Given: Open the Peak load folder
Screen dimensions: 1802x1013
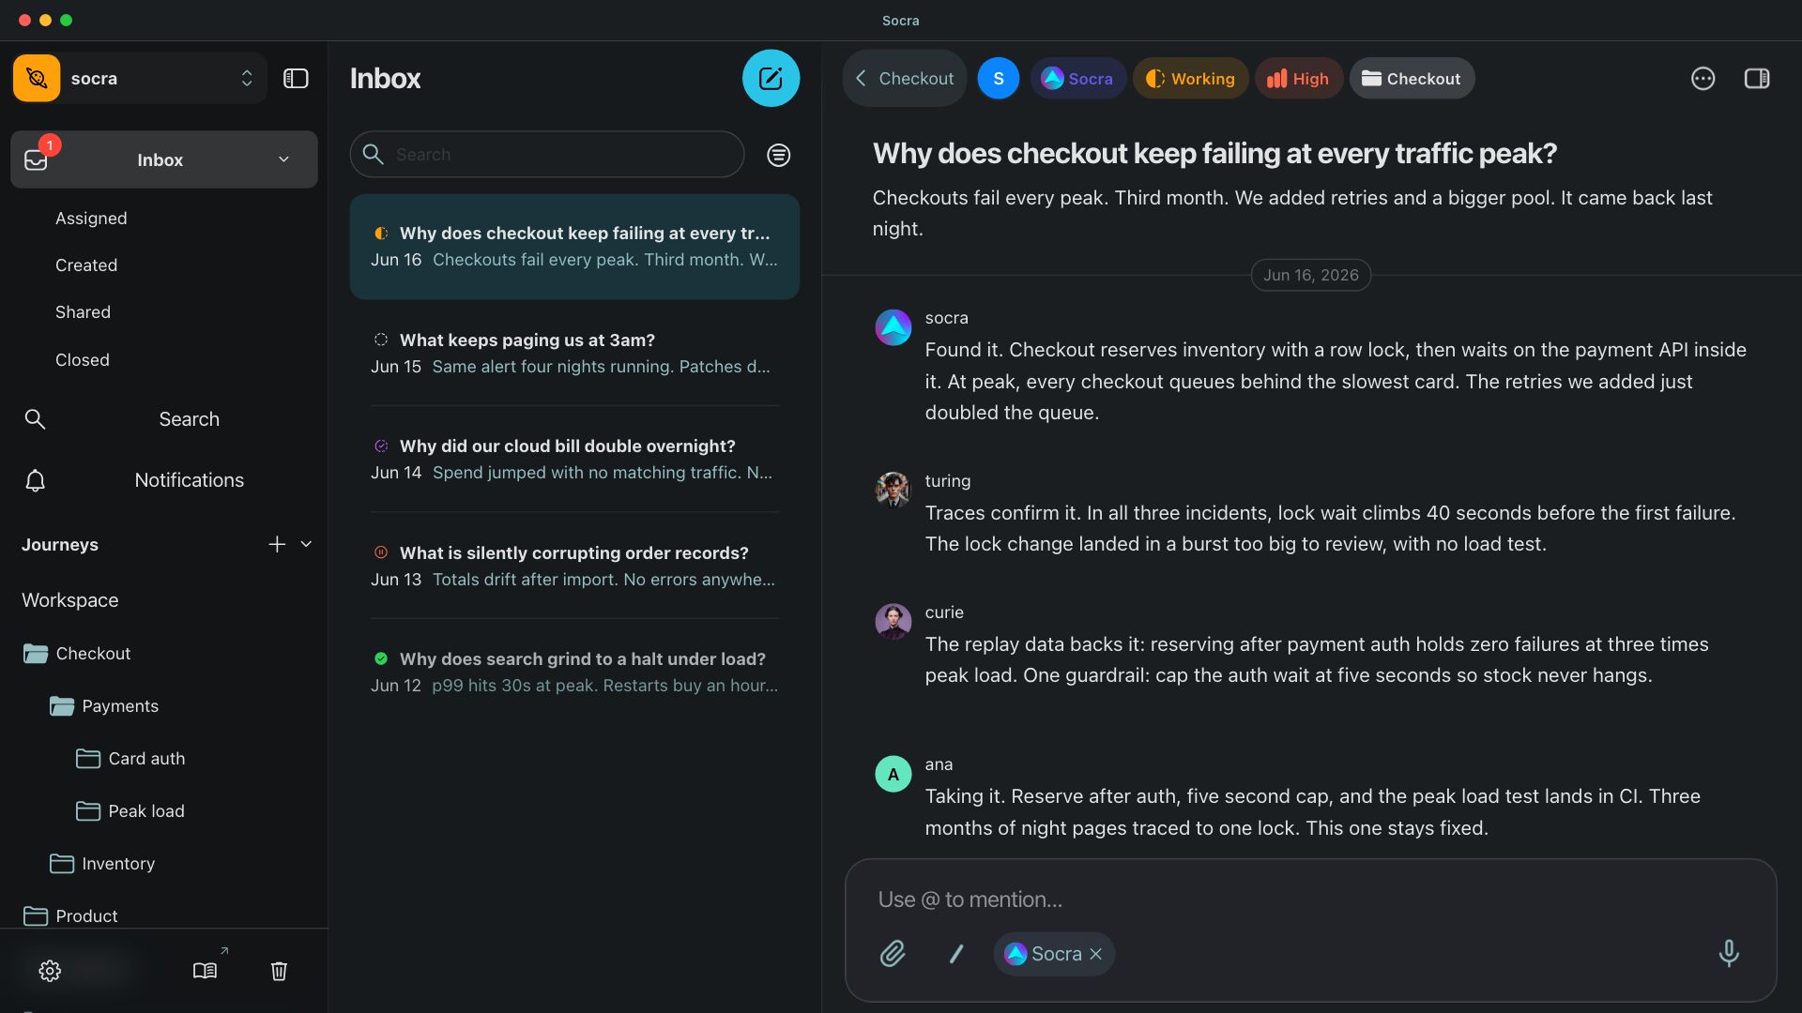Looking at the screenshot, I should coord(130,811).
